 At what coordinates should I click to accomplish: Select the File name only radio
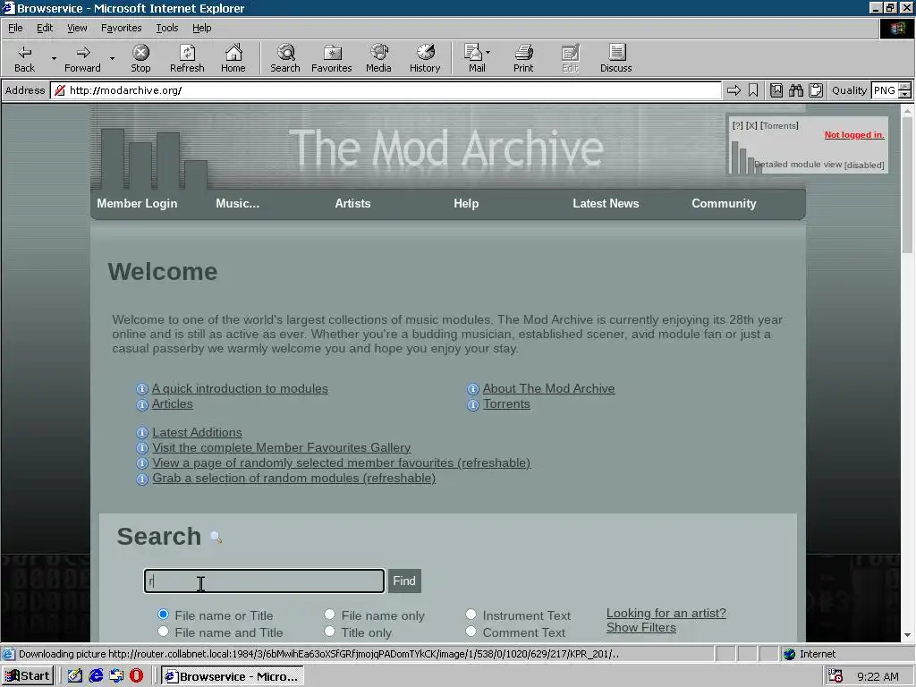(x=329, y=614)
